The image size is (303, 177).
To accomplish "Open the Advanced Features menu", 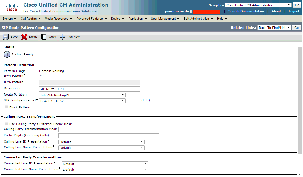I will (x=91, y=19).
